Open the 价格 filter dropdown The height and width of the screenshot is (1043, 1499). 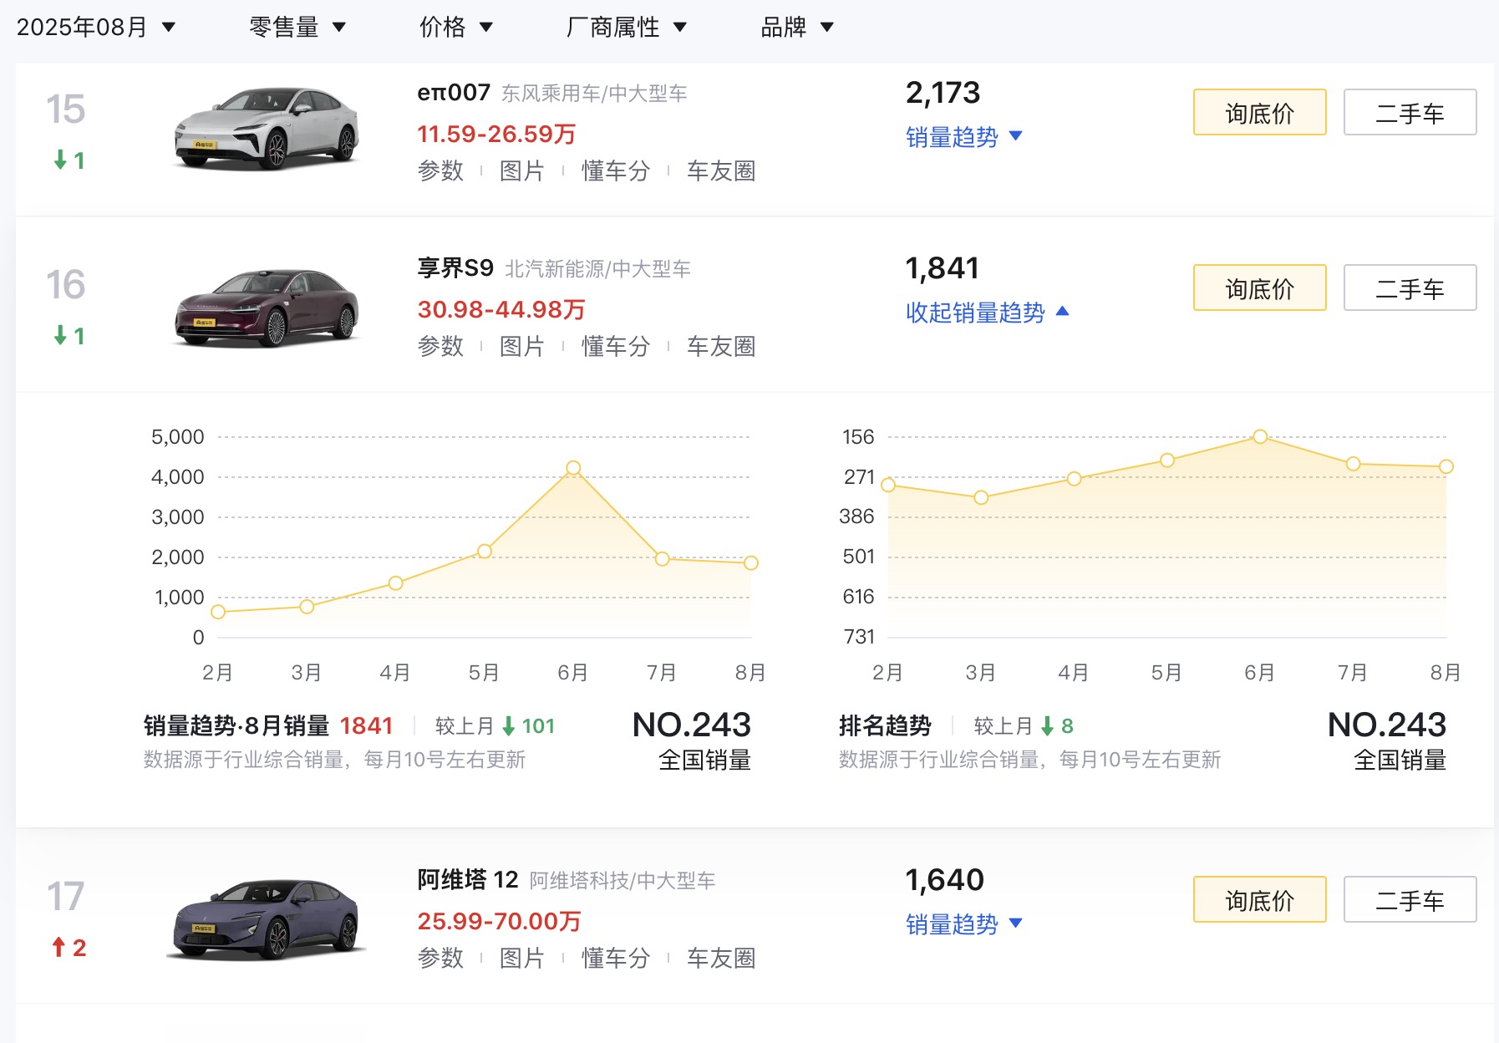click(x=455, y=27)
